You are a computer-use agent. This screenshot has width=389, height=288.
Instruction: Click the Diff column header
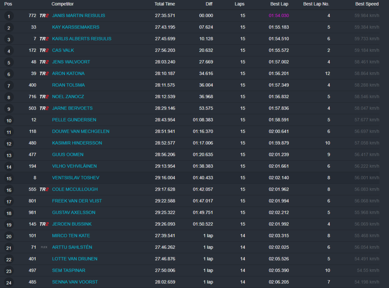(x=209, y=4)
